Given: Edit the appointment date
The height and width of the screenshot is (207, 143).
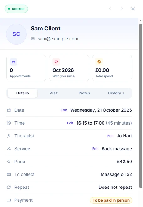Looking at the screenshot, I should [x=64, y=110].
